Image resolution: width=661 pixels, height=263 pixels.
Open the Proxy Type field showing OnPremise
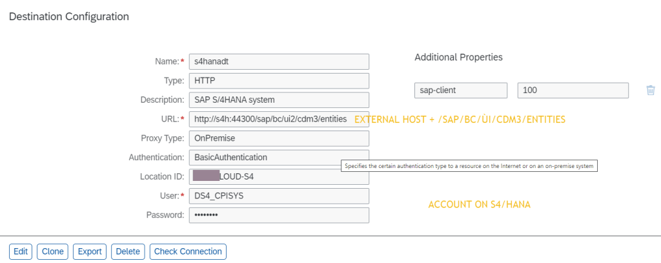[x=278, y=138]
